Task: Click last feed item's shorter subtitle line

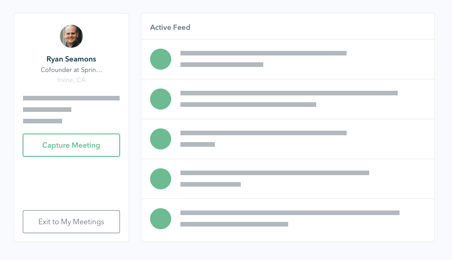Action: [x=234, y=224]
